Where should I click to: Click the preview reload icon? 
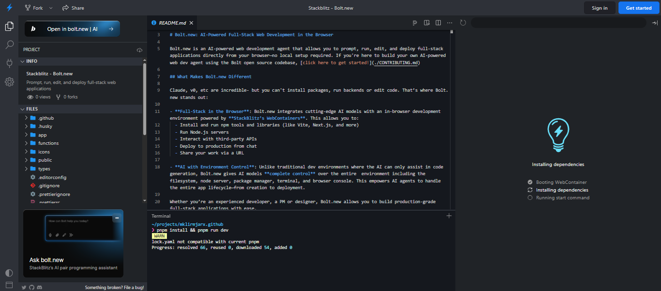[x=463, y=23]
